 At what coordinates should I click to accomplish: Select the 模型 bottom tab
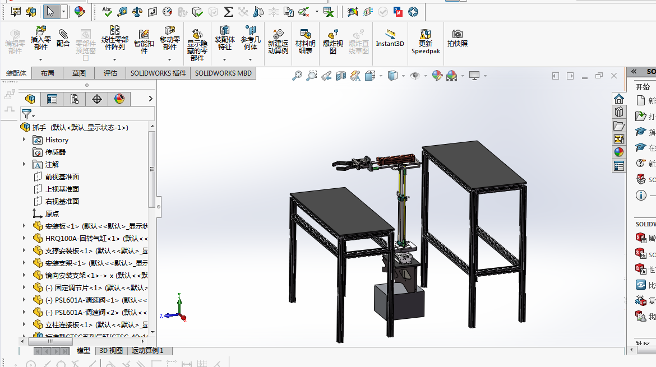[83, 351]
